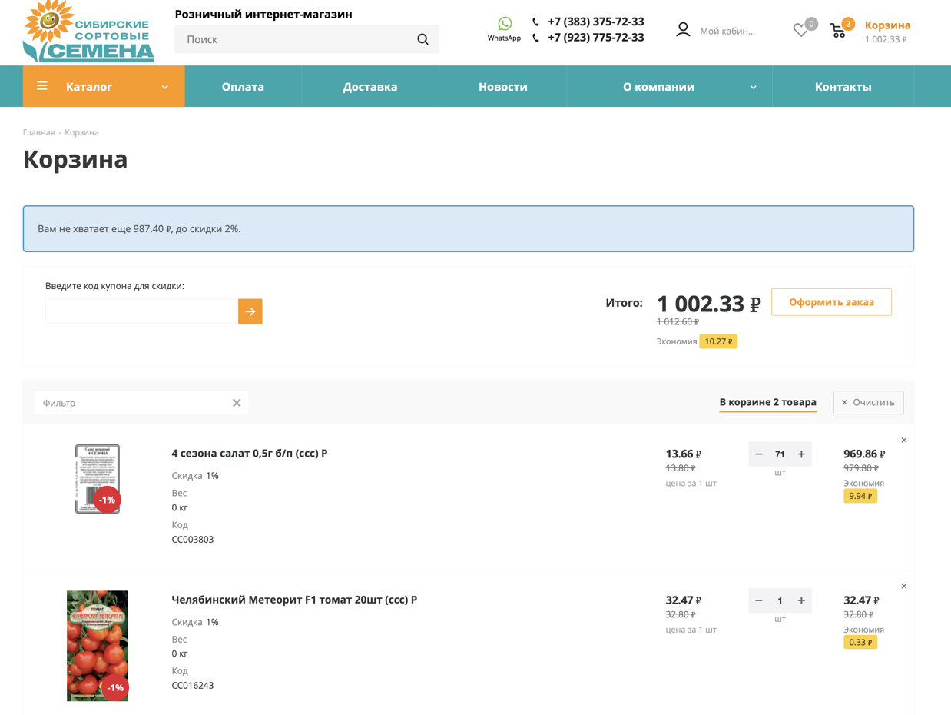Click the 4 сезона салат product thumbnail
The height and width of the screenshot is (715, 951).
98,478
